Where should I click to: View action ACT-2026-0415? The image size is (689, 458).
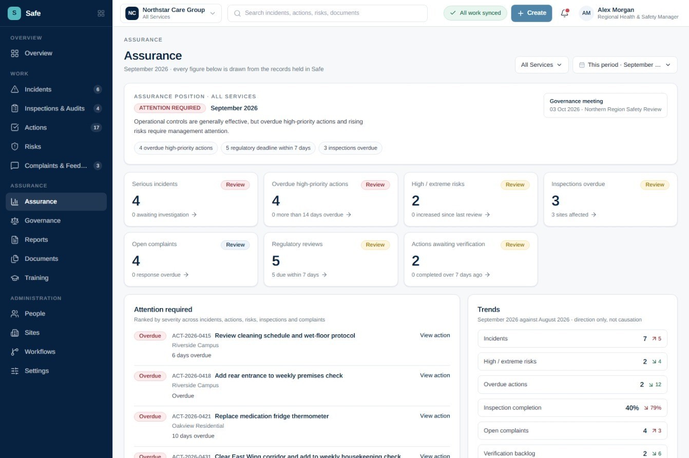[x=435, y=335]
